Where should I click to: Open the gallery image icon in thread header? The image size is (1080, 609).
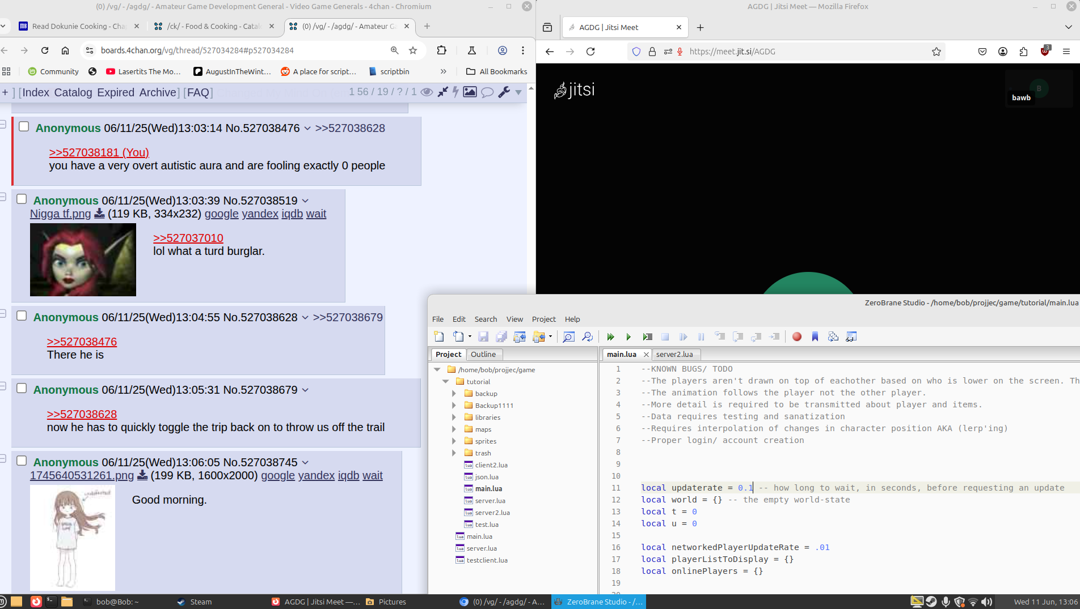(470, 92)
